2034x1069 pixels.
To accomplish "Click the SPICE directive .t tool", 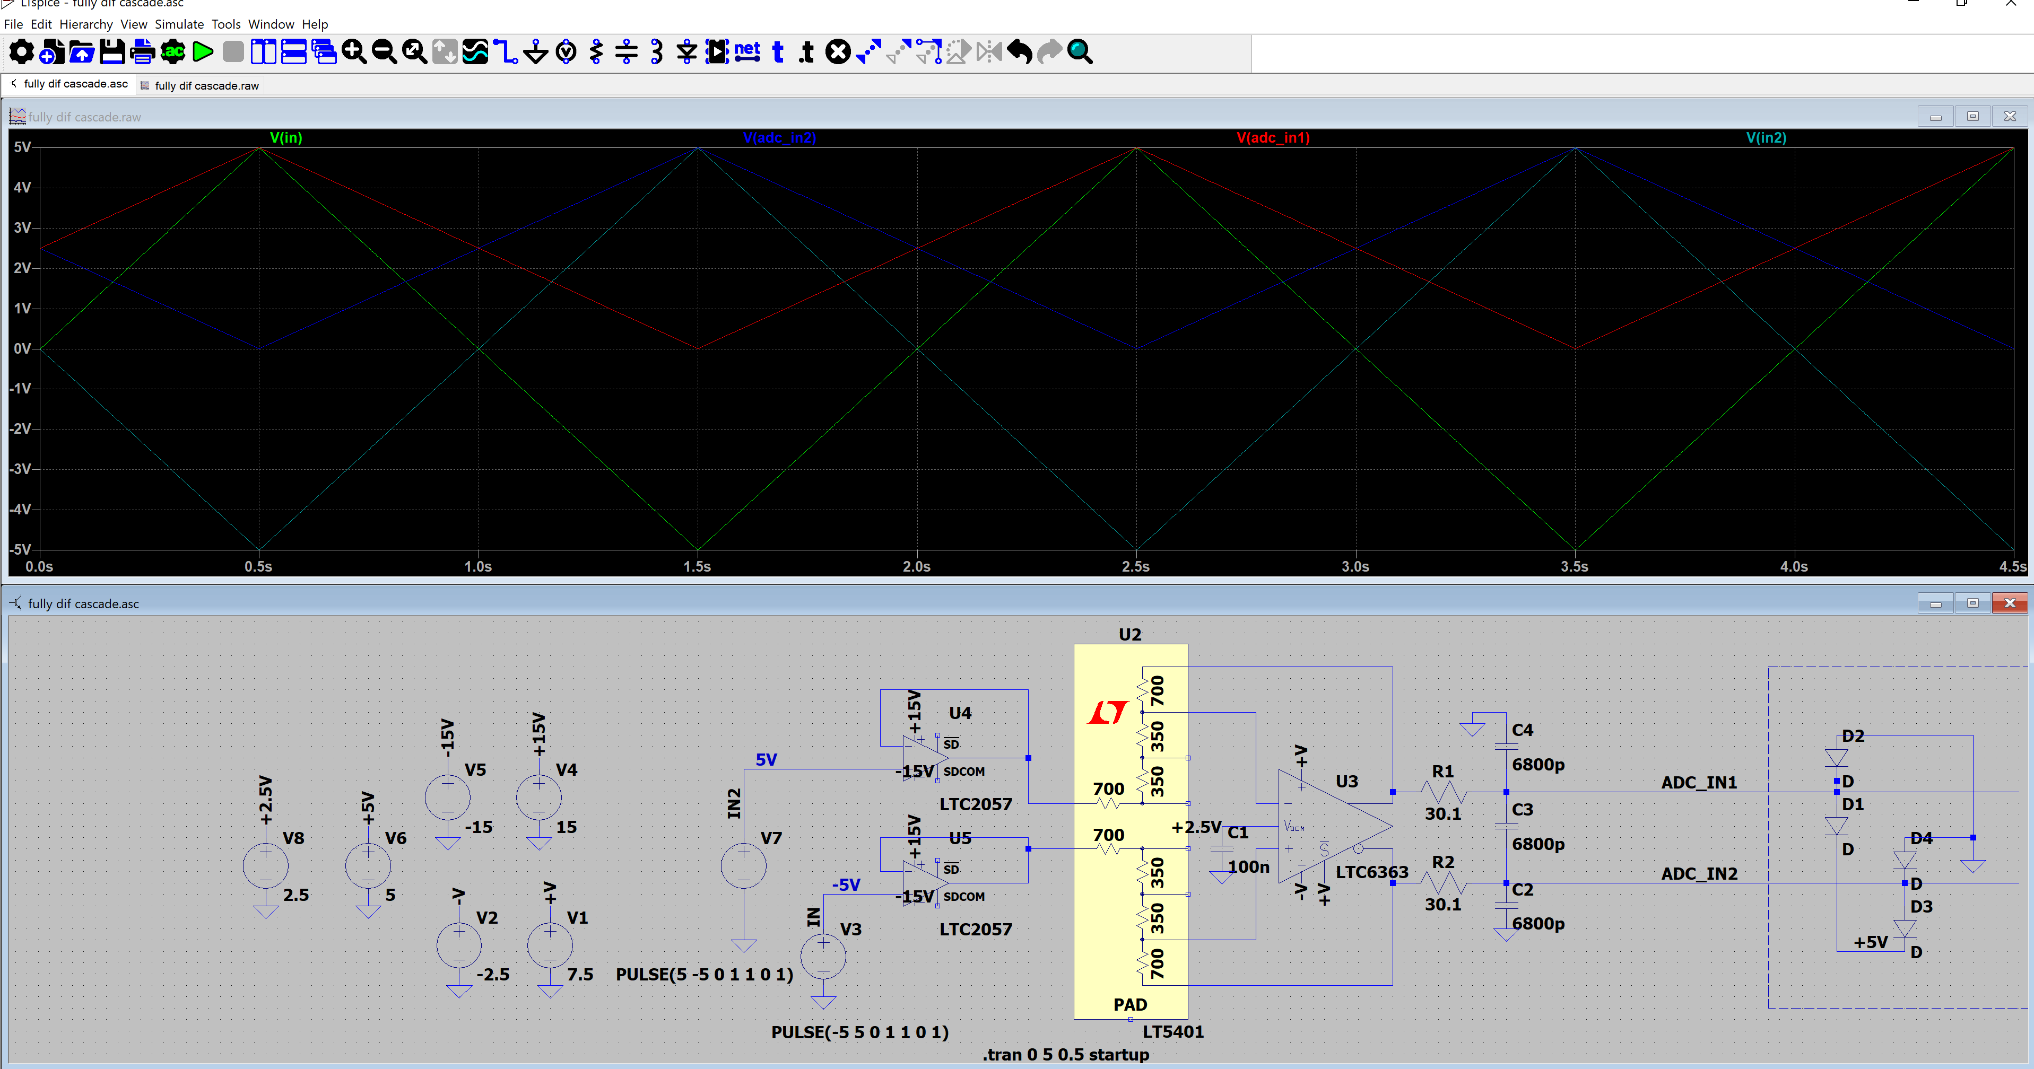I will (x=807, y=52).
